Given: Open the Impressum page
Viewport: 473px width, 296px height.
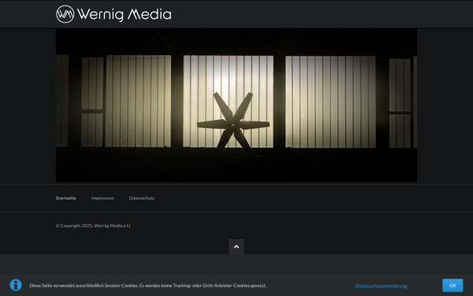Looking at the screenshot, I should 102,198.
